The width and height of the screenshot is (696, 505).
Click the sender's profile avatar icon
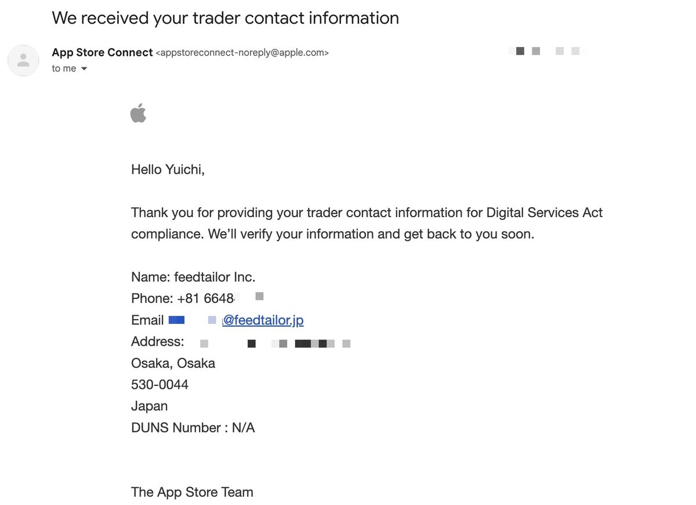point(23,60)
